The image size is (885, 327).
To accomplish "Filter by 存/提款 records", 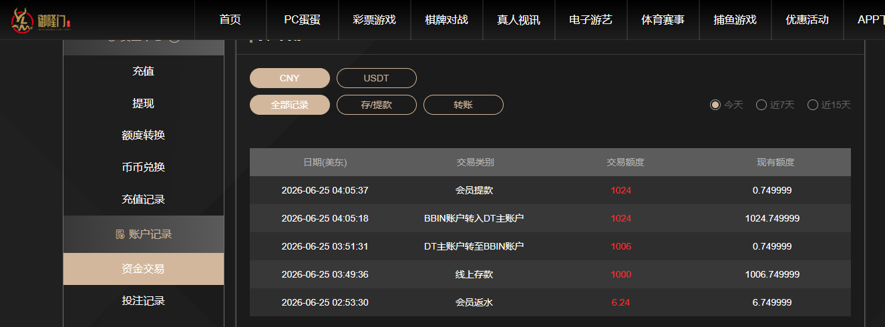I will click(x=377, y=105).
